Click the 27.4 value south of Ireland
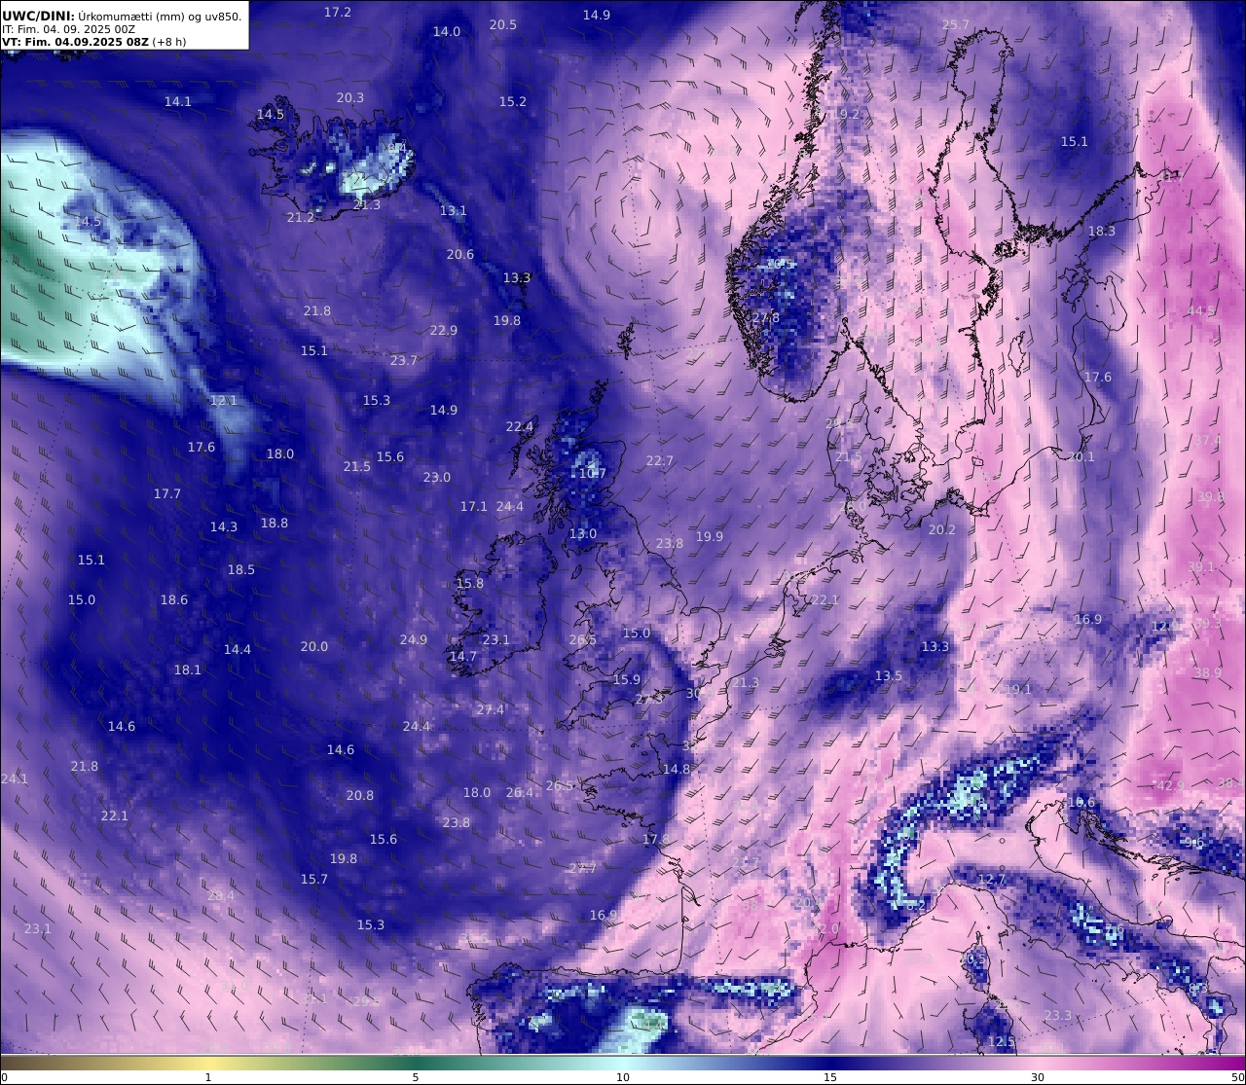1246x1085 pixels. pos(491,710)
